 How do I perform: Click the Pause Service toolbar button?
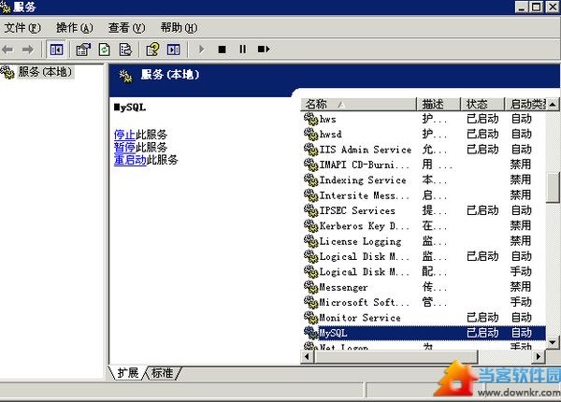(242, 49)
